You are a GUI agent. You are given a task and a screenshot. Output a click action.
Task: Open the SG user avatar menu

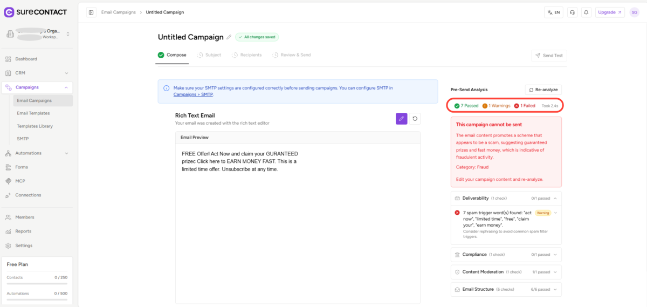pos(635,12)
